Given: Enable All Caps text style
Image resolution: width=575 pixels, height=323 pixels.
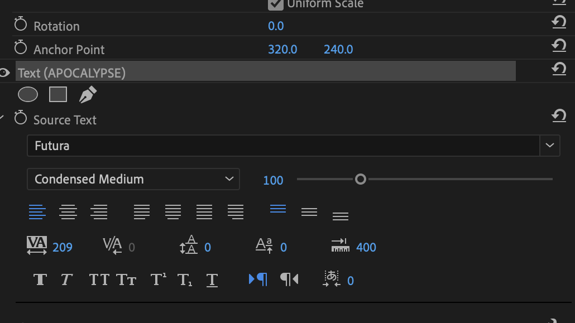Looking at the screenshot, I should coord(99,279).
